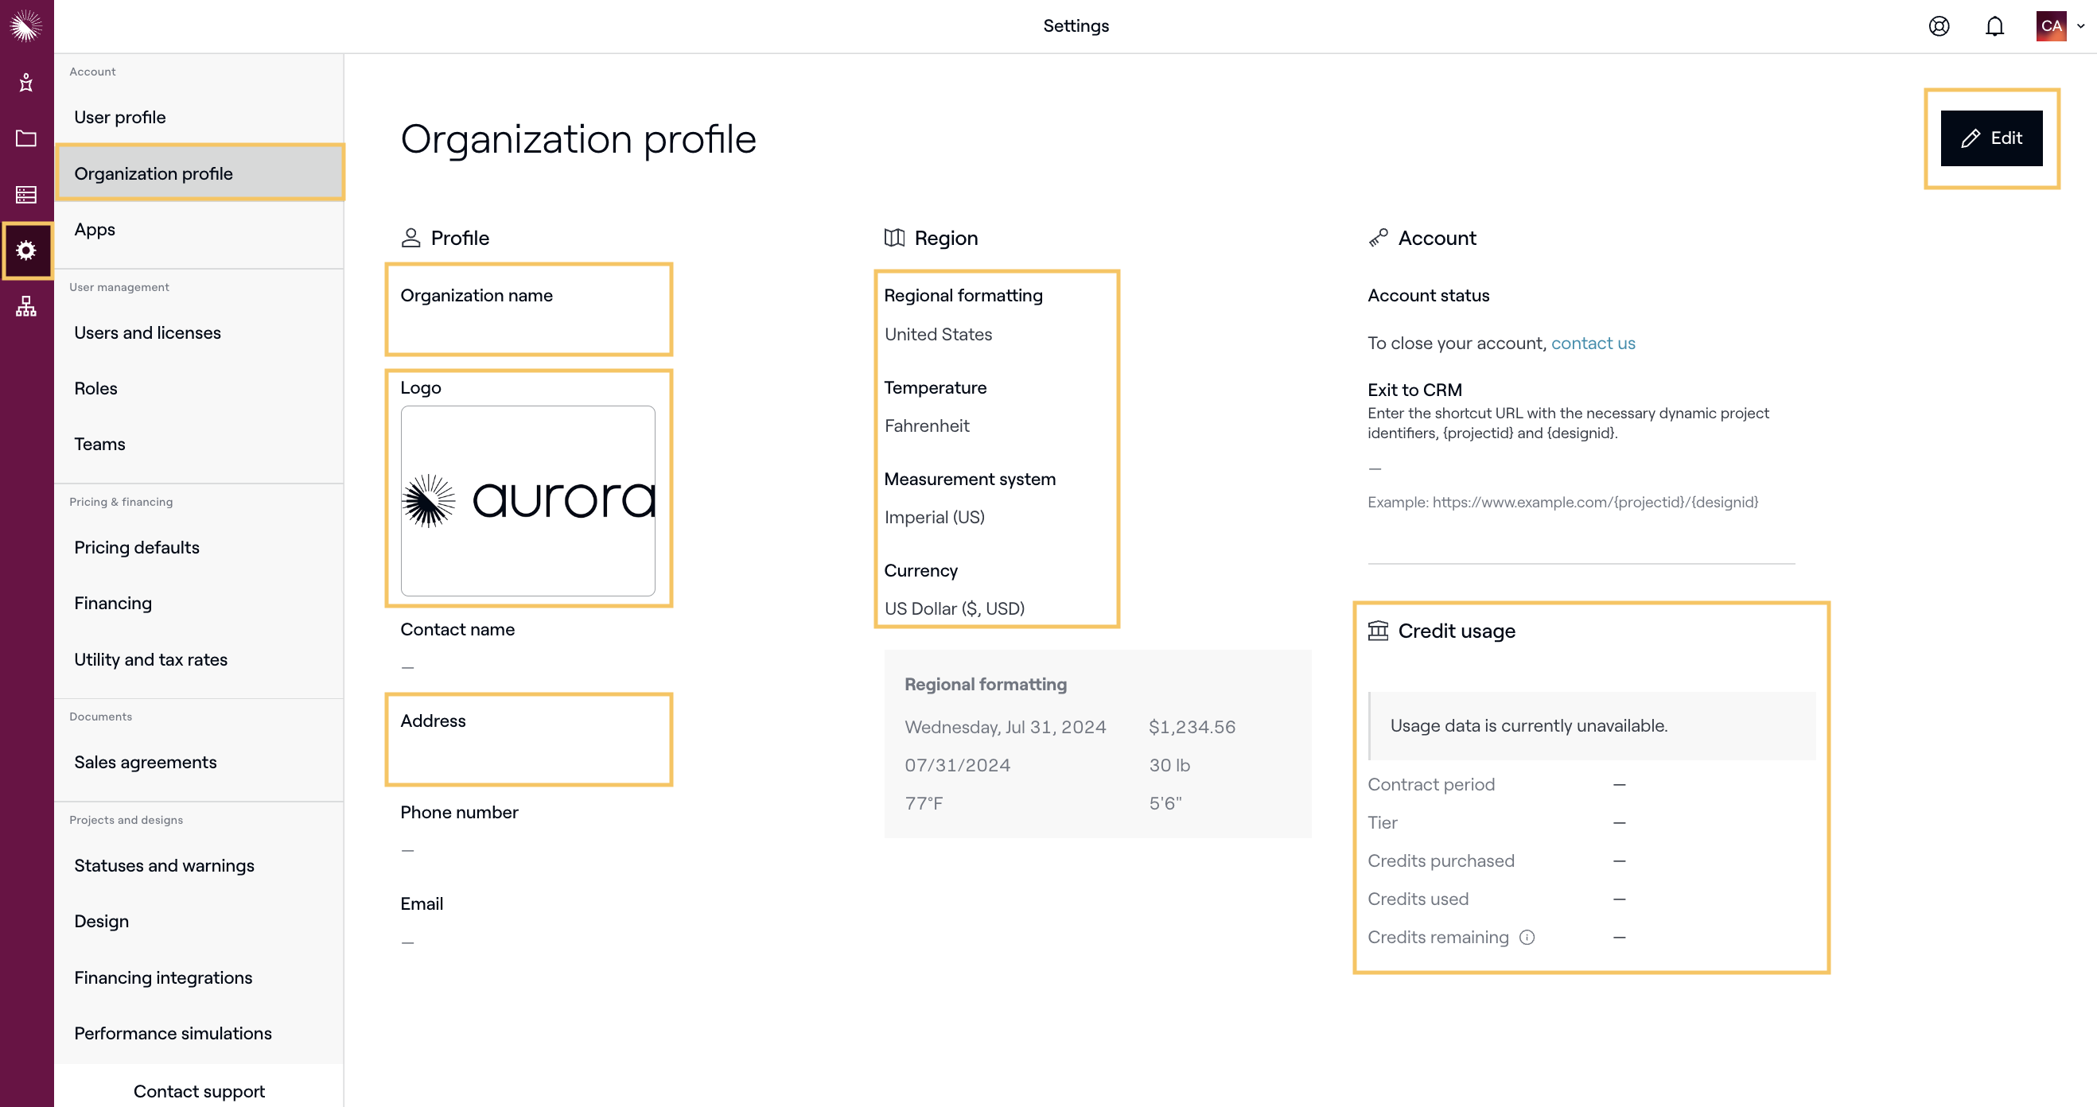
Task: Expand the CA user account dropdown
Action: pos(2060,26)
